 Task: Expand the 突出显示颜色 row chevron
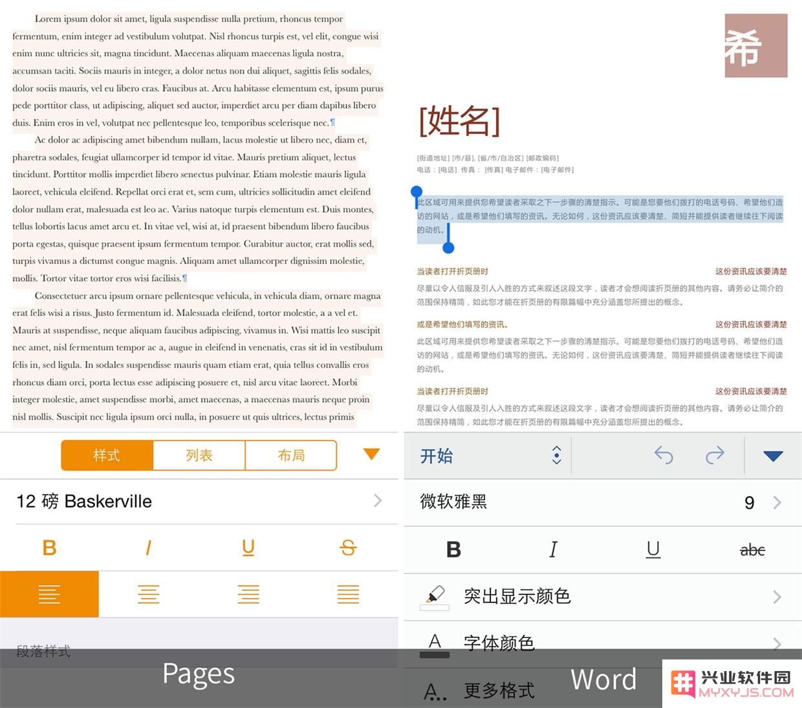(x=777, y=597)
